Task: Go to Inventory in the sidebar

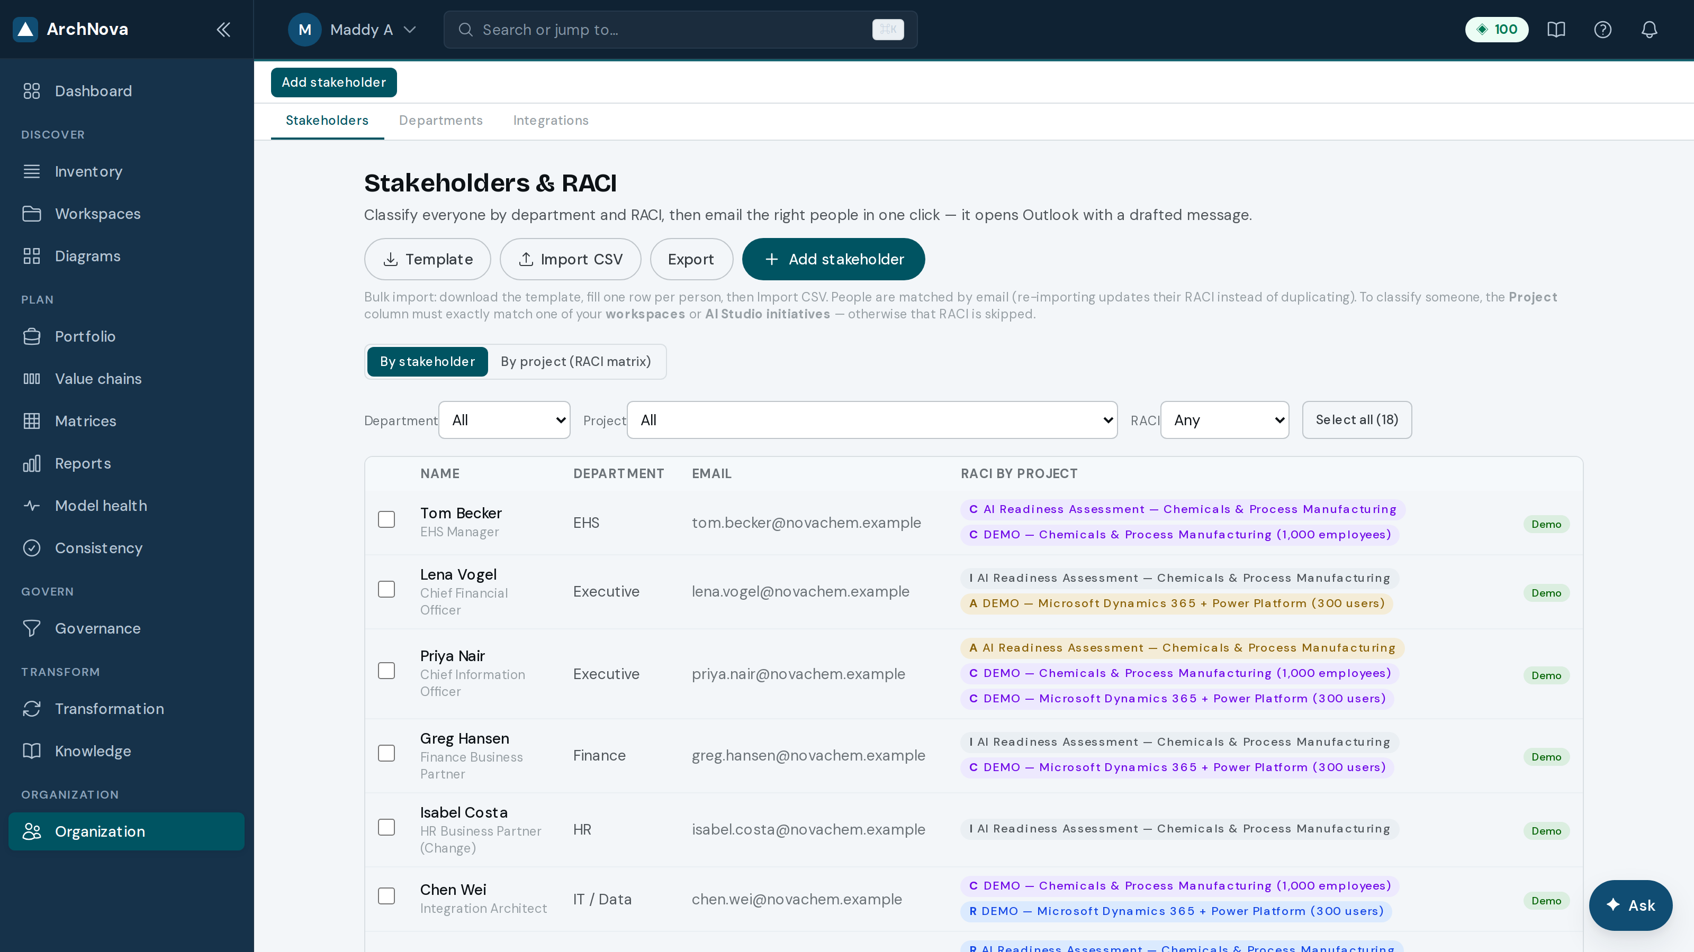Action: point(127,171)
